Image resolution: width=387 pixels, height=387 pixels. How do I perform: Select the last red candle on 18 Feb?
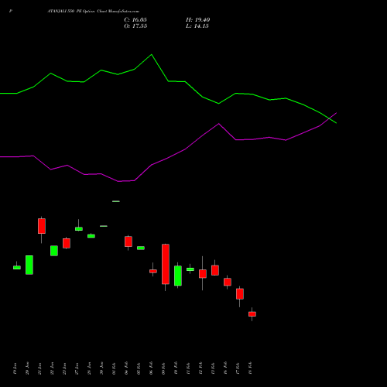point(252,314)
